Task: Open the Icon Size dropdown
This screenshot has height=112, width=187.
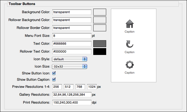Action: pos(69,67)
